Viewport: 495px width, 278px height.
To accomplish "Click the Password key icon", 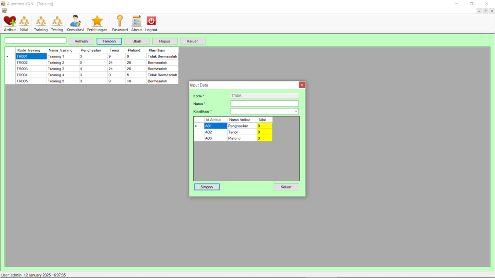I will point(119,22).
